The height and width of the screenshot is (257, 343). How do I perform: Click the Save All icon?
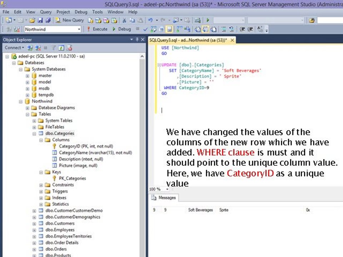48,20
